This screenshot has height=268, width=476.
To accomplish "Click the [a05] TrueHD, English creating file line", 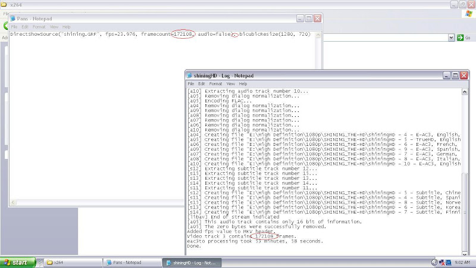I will [x=324, y=140].
